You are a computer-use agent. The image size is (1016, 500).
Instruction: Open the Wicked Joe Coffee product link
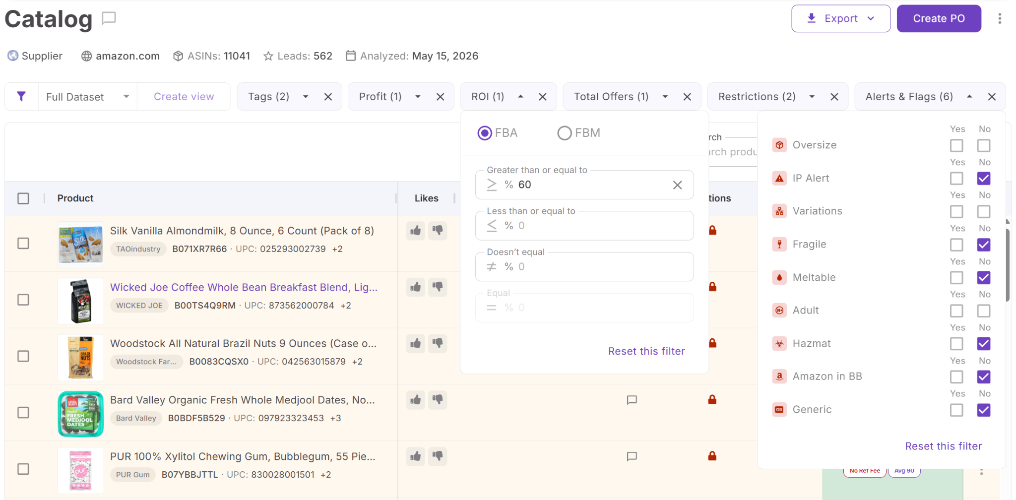244,287
